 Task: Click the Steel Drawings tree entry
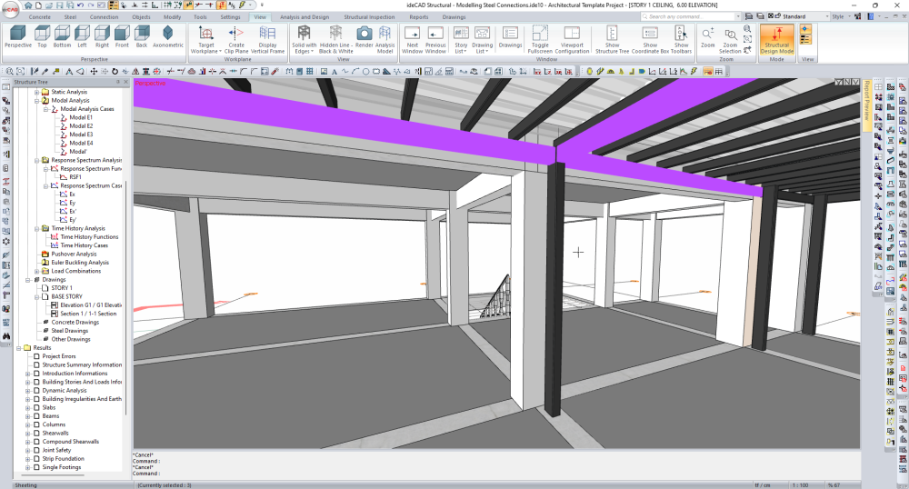70,331
